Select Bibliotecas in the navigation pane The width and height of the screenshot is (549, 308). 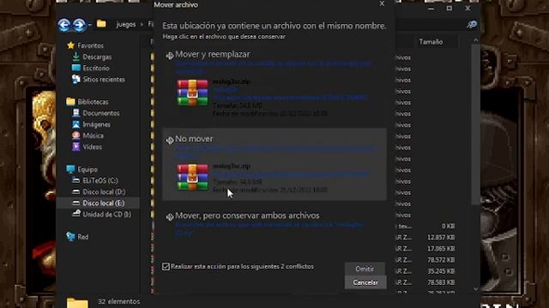point(93,102)
